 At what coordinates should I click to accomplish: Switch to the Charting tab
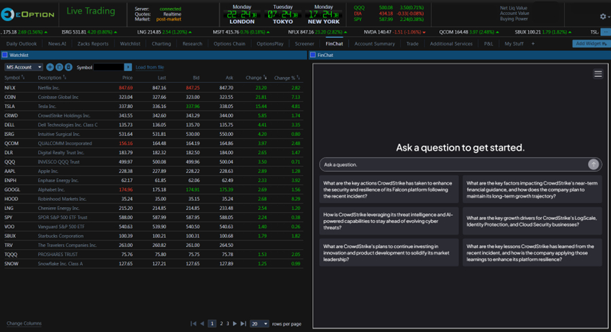point(162,43)
